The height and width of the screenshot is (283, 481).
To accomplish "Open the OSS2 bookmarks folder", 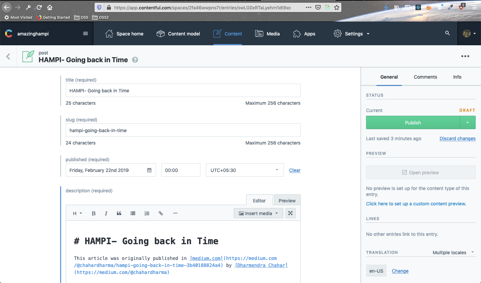I will click(x=101, y=17).
